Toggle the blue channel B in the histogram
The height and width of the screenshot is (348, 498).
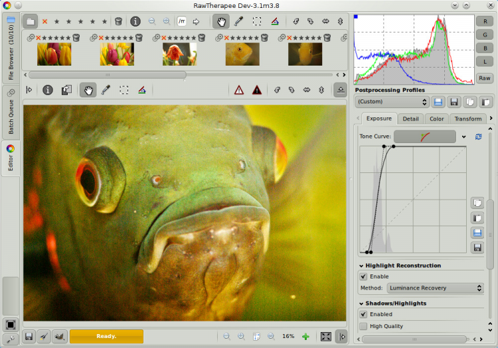(485, 48)
